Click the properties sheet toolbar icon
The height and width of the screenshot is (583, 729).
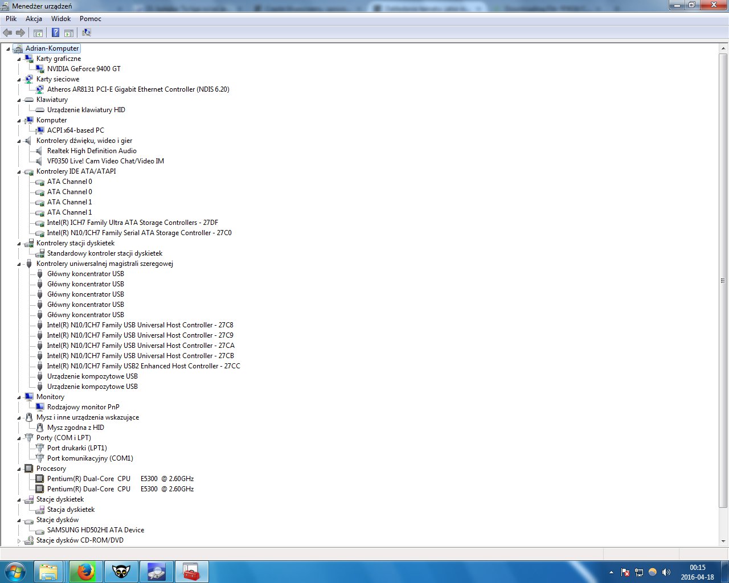[x=69, y=33]
